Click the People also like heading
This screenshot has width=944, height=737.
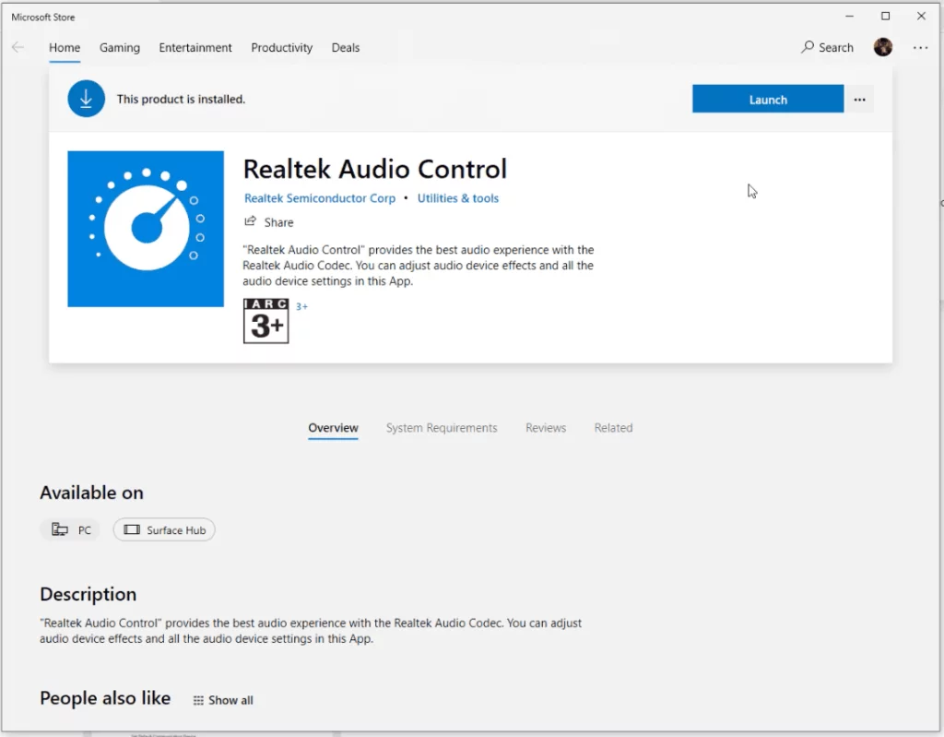[105, 698]
